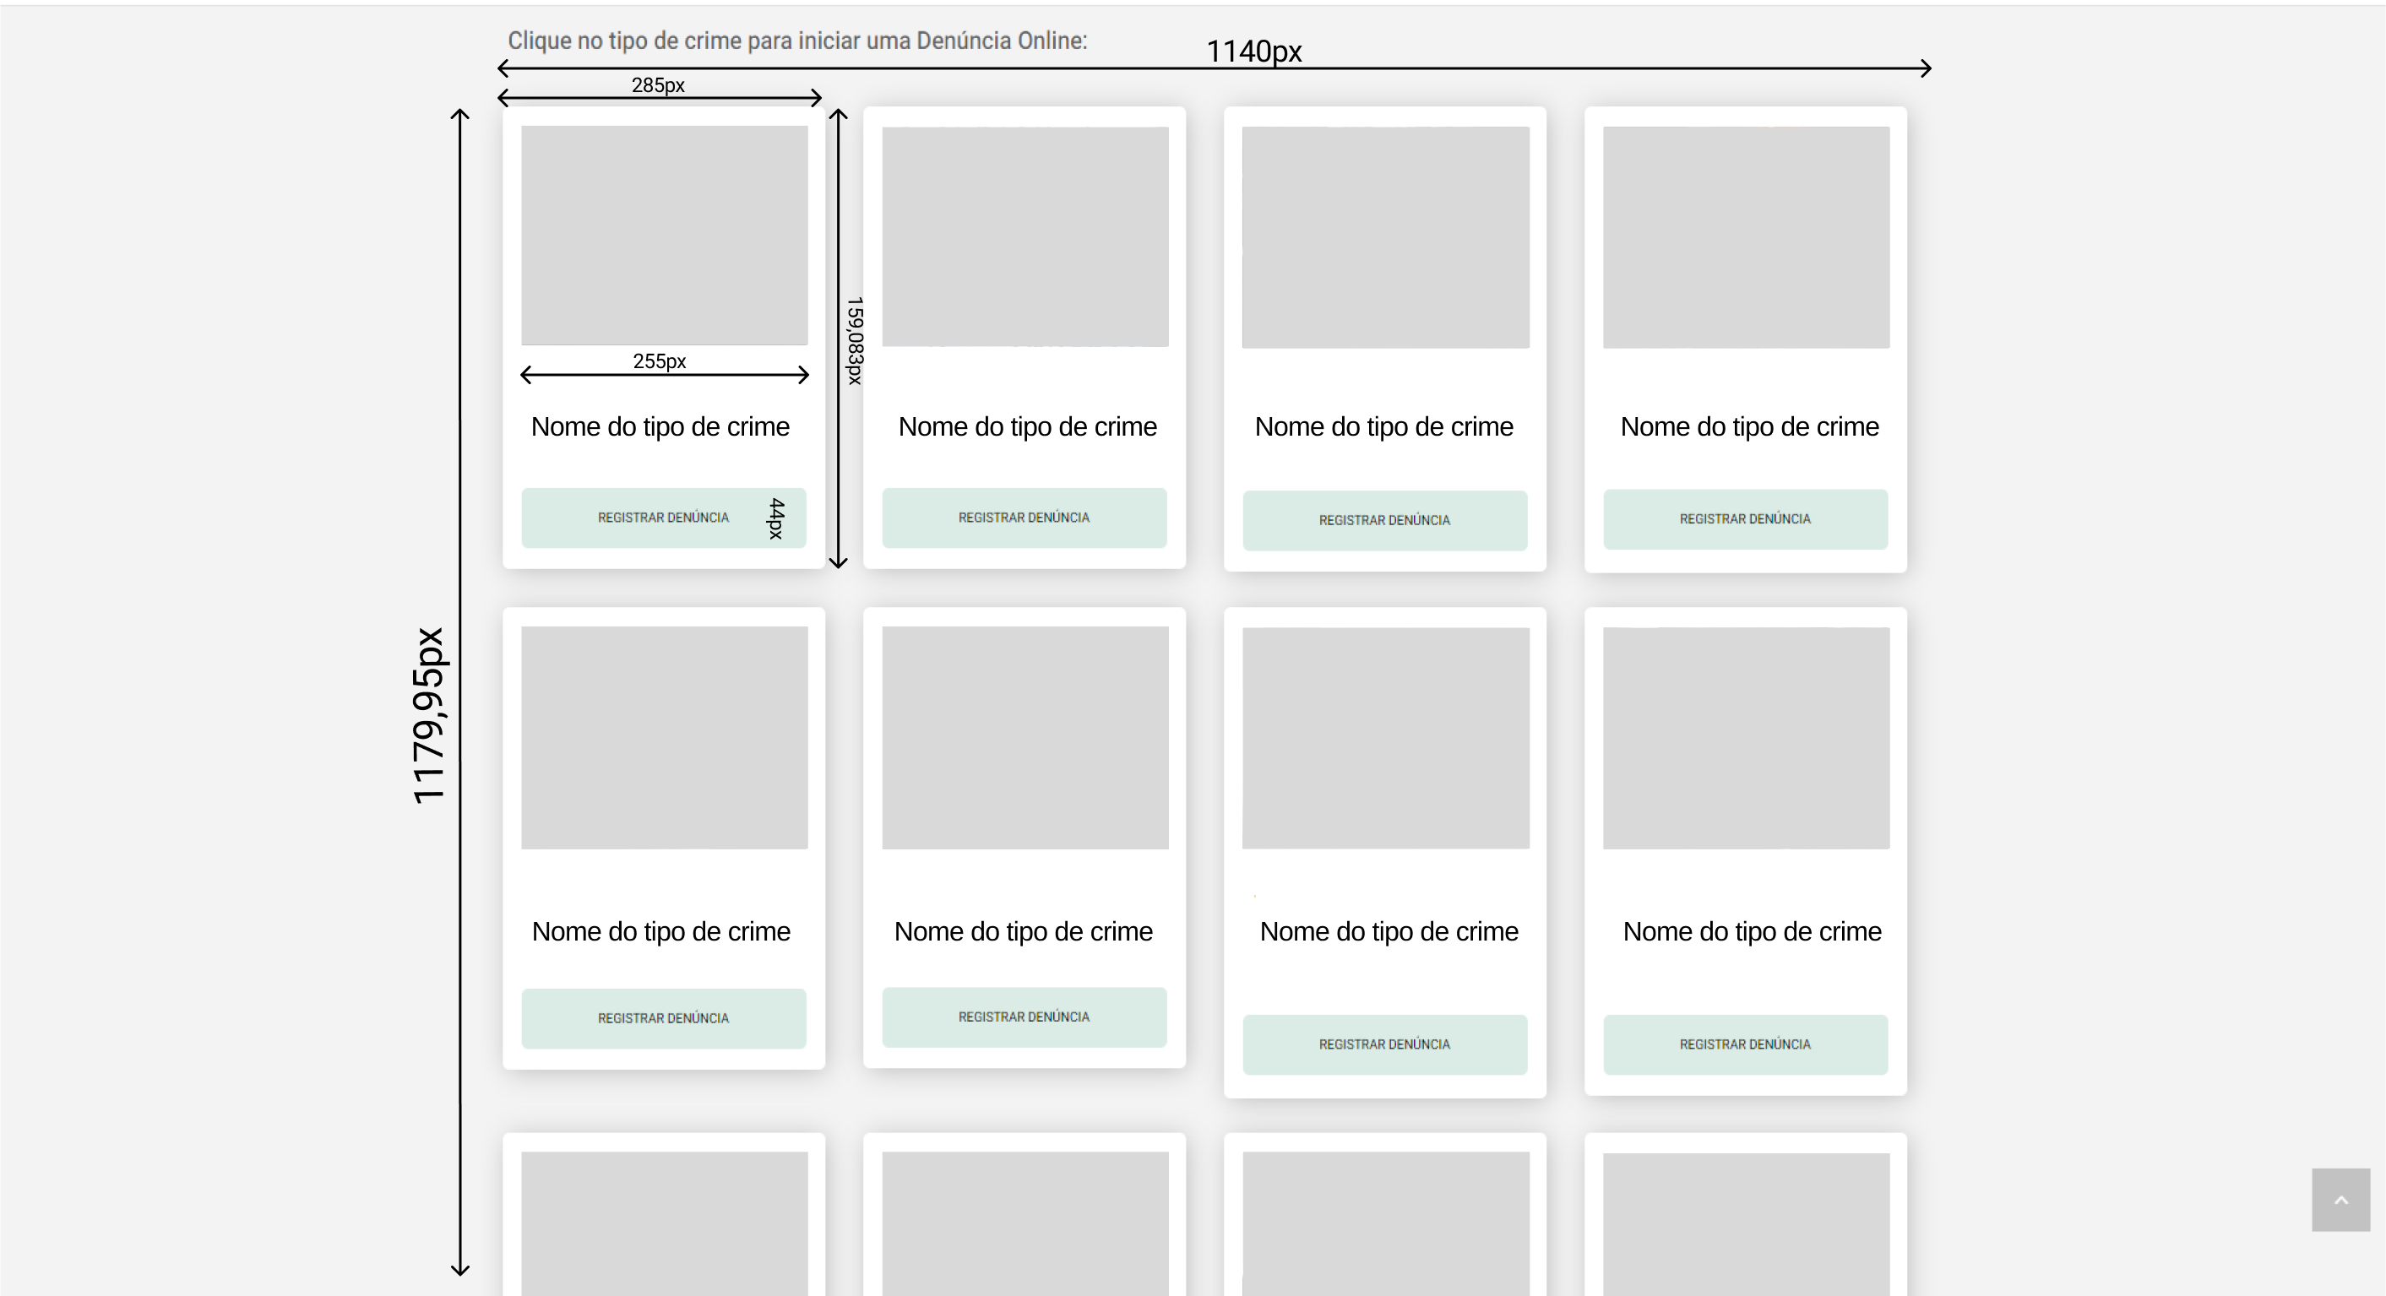The image size is (2386, 1296).
Task: Click 'Nome do tipo de crime' title, first row second card
Action: pyautogui.click(x=1027, y=426)
